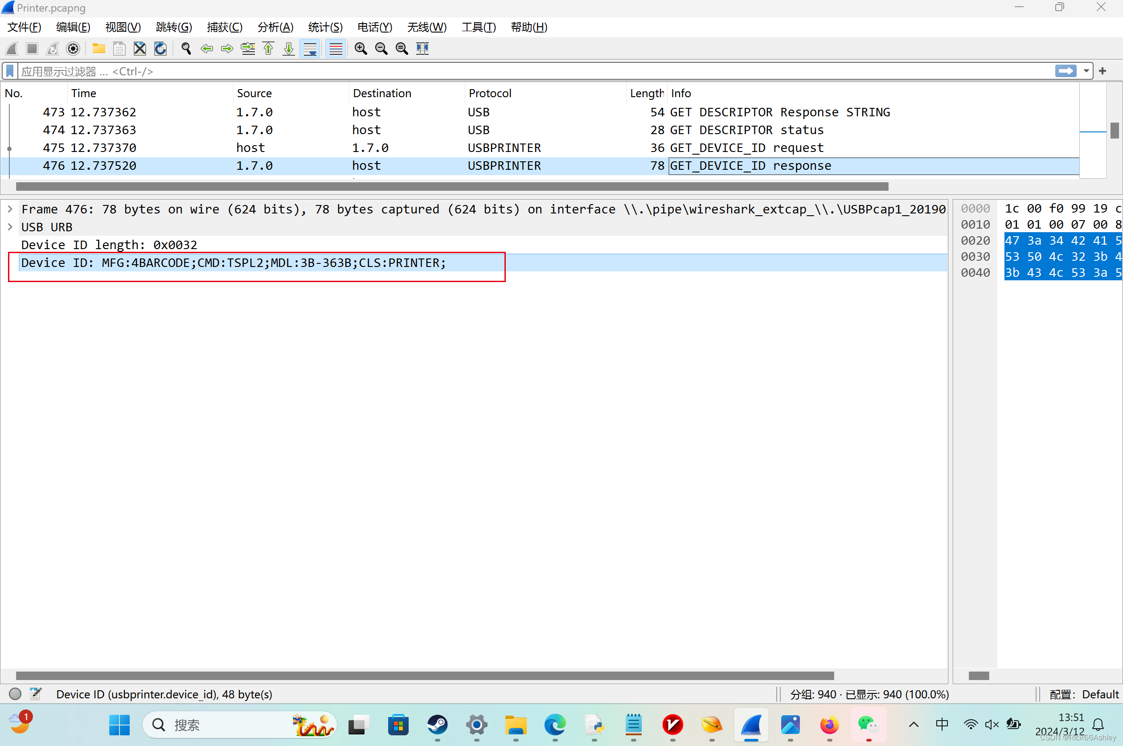Image resolution: width=1123 pixels, height=746 pixels.
Task: Close the capture file via X icon
Action: (x=140, y=49)
